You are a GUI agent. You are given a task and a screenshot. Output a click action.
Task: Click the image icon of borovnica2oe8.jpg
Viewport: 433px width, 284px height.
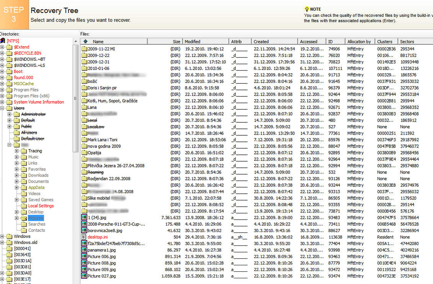(x=84, y=230)
